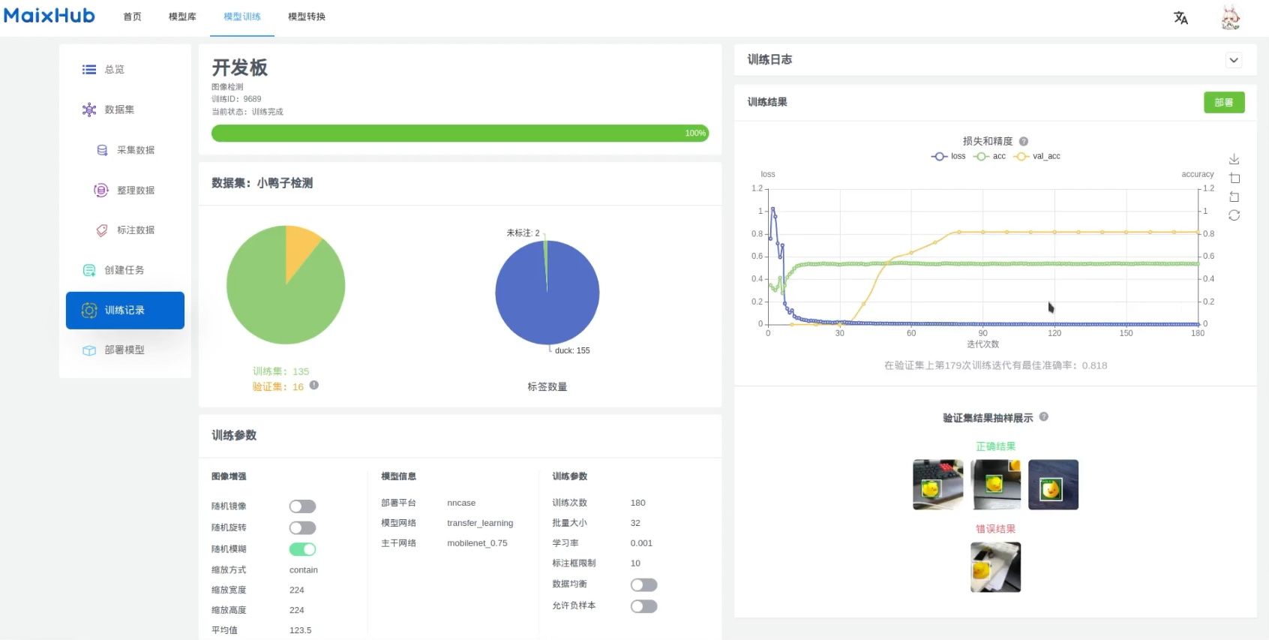Click the chart refresh restore icon

click(1234, 215)
